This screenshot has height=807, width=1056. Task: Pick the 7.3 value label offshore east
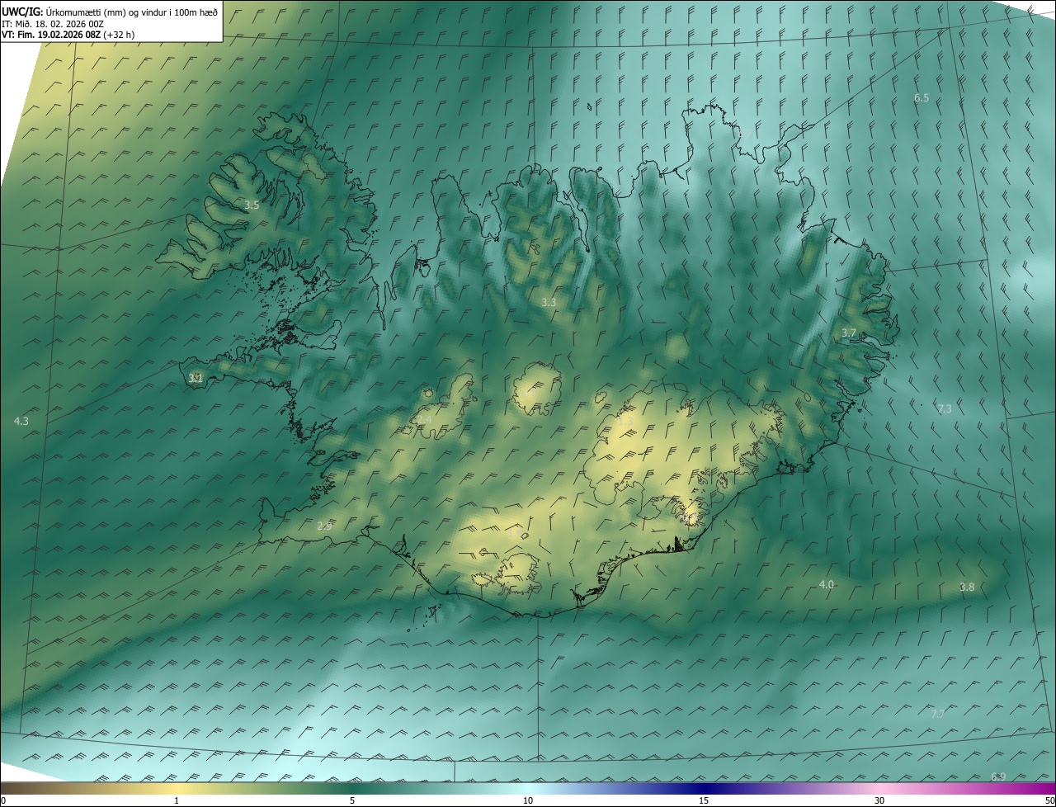coord(945,409)
